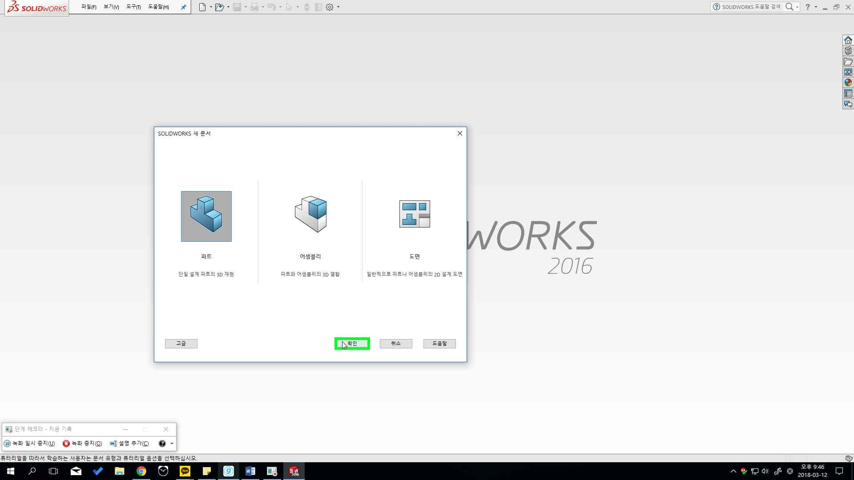This screenshot has height=480, width=854.
Task: Open Windows taskbar search
Action: 32,471
